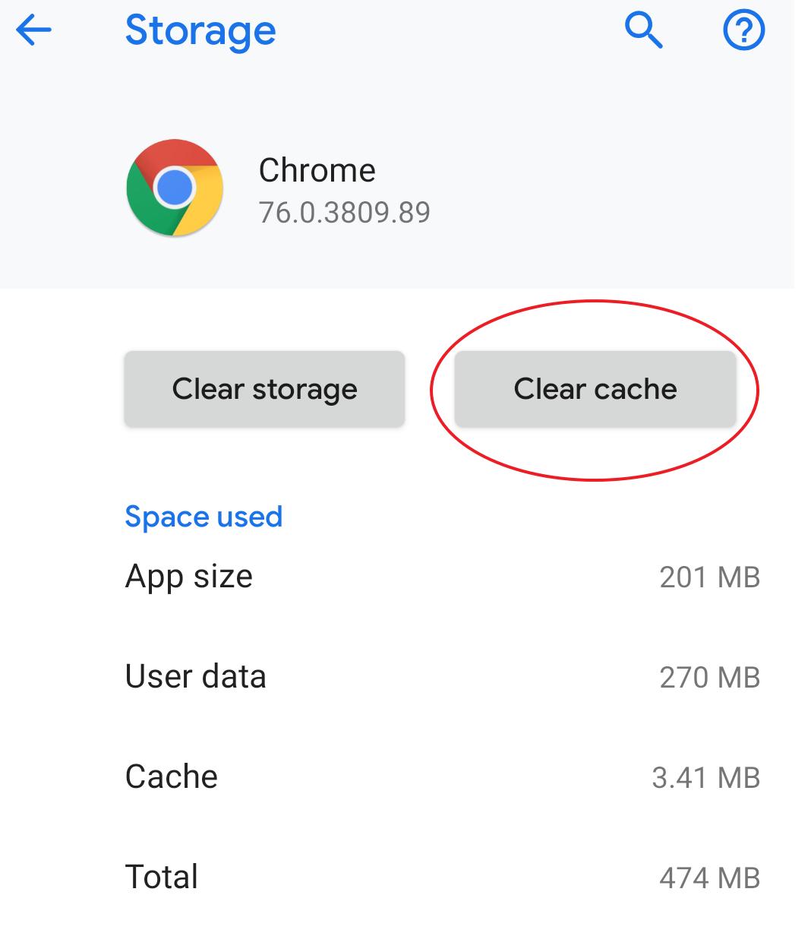The width and height of the screenshot is (811, 933).
Task: Tap the Chrome app icon
Action: 175,188
